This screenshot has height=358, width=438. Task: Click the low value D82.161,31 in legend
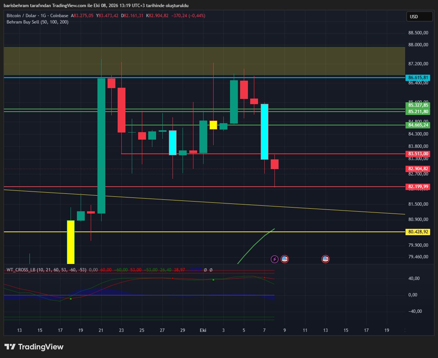(132, 16)
